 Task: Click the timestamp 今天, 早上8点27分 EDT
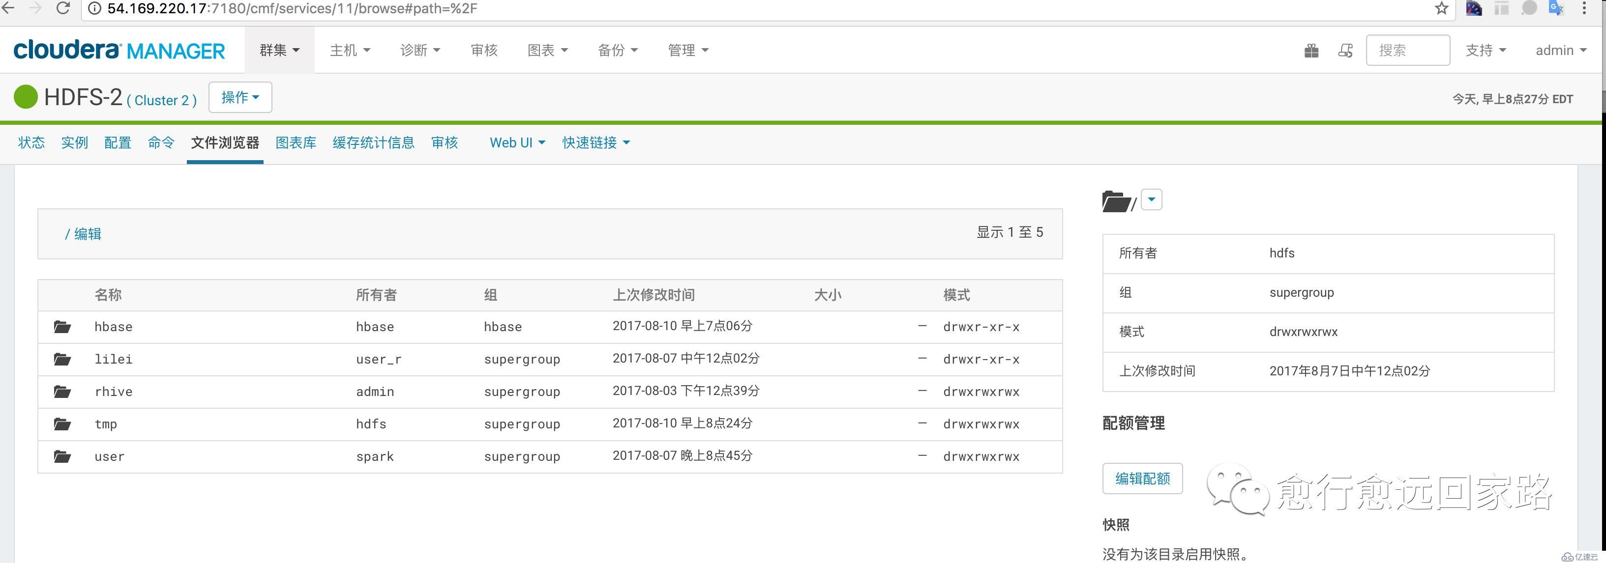point(1513,99)
